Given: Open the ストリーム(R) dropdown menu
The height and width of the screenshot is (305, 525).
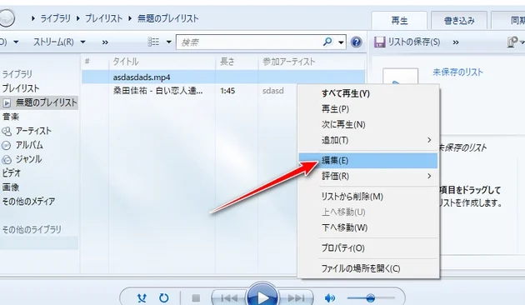Looking at the screenshot, I should pos(59,42).
